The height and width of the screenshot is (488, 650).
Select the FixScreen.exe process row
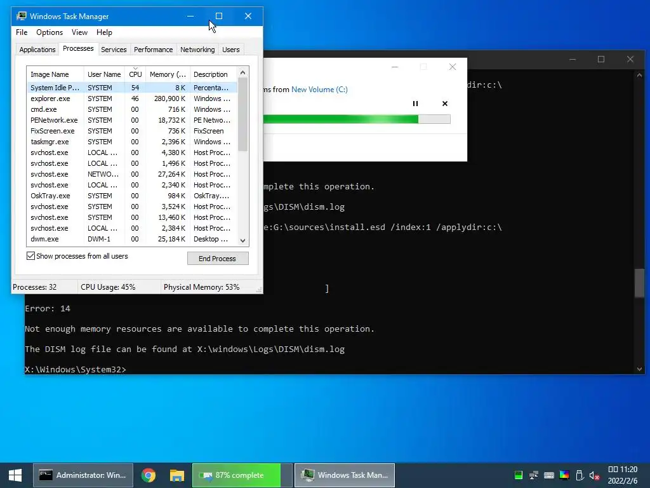pyautogui.click(x=132, y=131)
